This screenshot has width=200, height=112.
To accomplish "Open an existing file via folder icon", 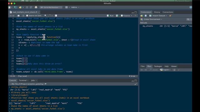I will (20, 7).
